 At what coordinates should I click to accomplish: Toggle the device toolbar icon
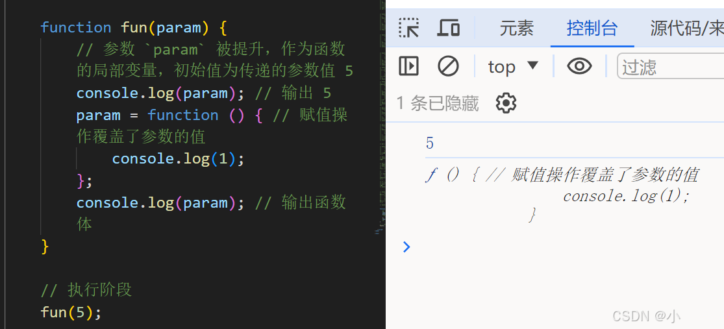coord(448,28)
